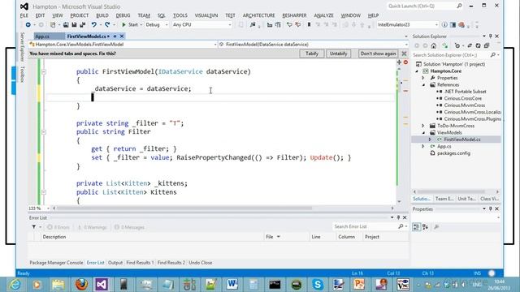Click the Visual Studio taskbar icon
The width and height of the screenshot is (520, 292).
[x=102, y=285]
